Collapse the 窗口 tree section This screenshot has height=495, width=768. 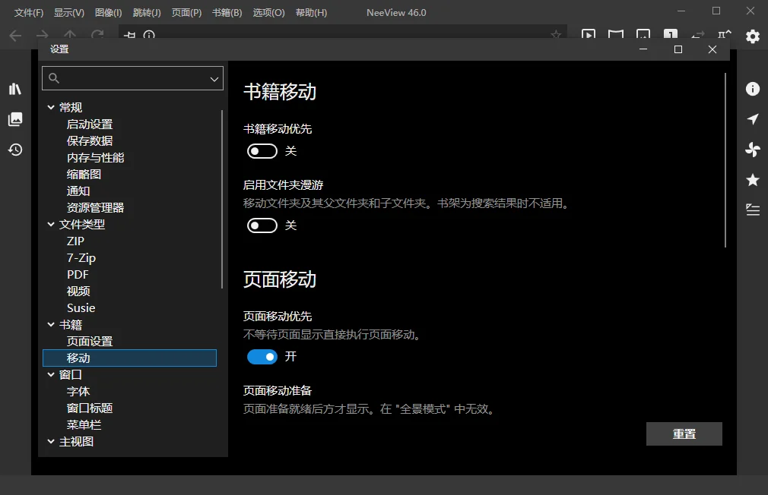click(51, 375)
